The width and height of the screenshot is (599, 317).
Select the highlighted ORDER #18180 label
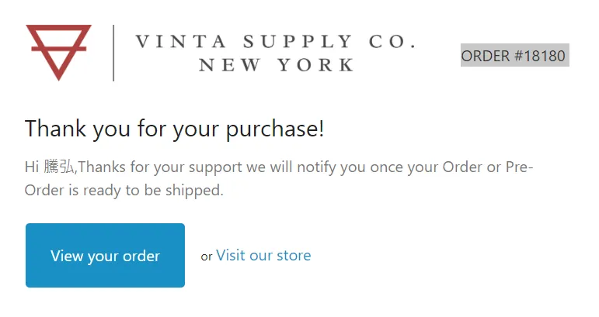(514, 55)
